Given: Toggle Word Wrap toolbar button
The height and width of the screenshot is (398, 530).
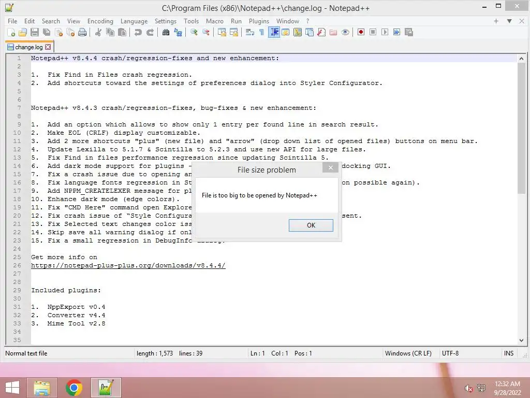Looking at the screenshot, I should pyautogui.click(x=250, y=32).
